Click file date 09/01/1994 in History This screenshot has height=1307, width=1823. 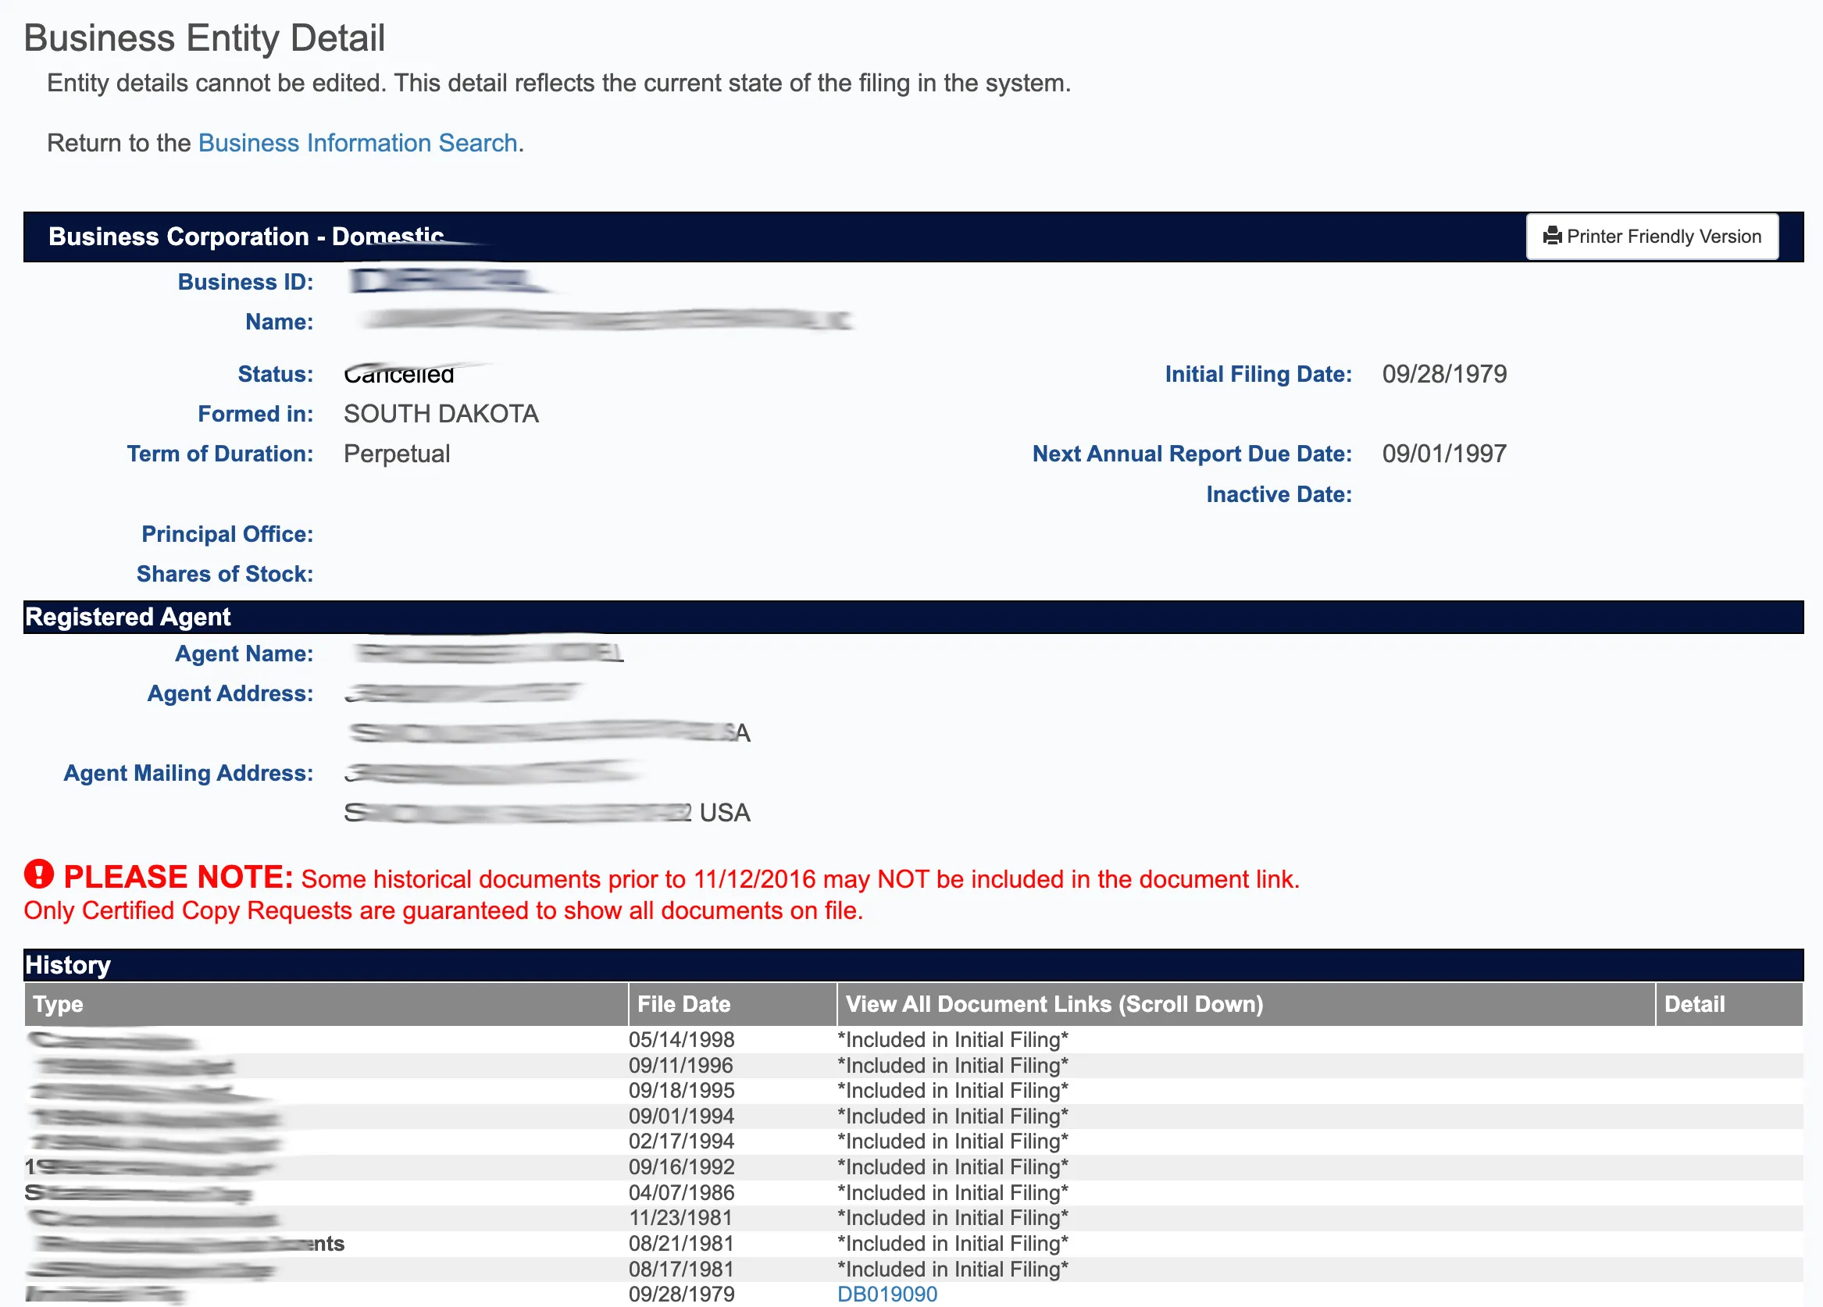pyautogui.click(x=682, y=1116)
